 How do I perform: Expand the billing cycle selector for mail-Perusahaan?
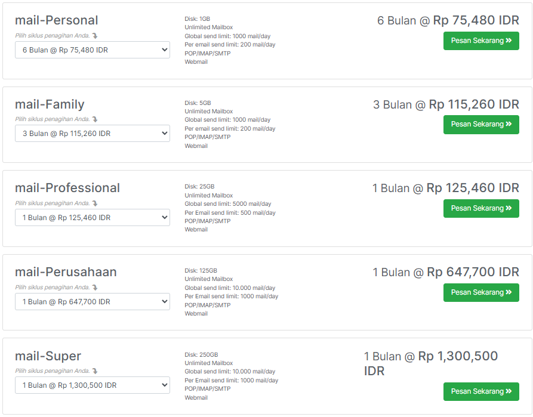point(93,301)
